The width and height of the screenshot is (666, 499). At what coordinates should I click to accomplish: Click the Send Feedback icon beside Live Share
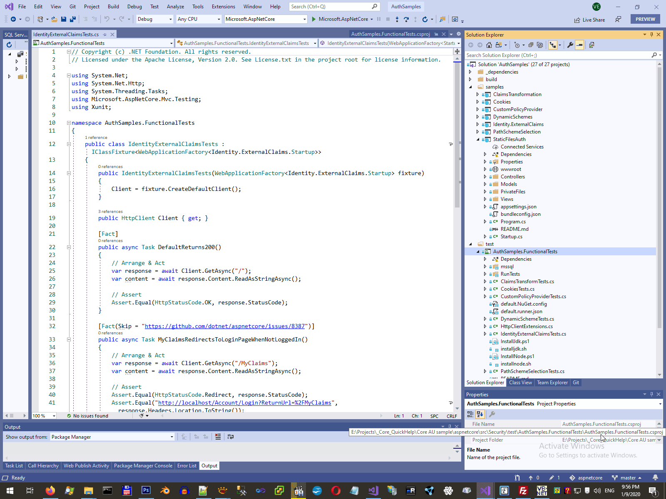pos(618,19)
